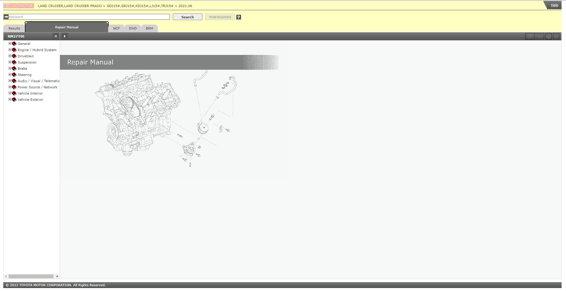Click the Suspension book icon
Viewport: 566px width, 291px height.
point(14,62)
